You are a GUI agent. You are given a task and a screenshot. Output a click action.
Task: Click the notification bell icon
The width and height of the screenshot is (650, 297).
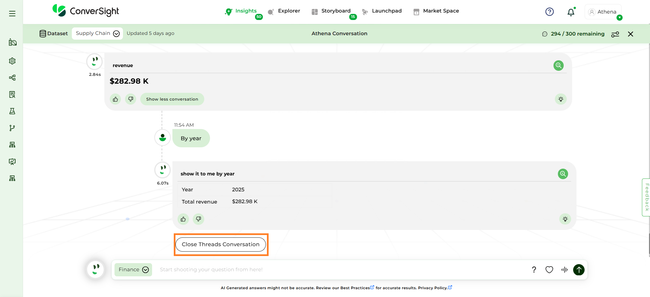[x=571, y=12]
